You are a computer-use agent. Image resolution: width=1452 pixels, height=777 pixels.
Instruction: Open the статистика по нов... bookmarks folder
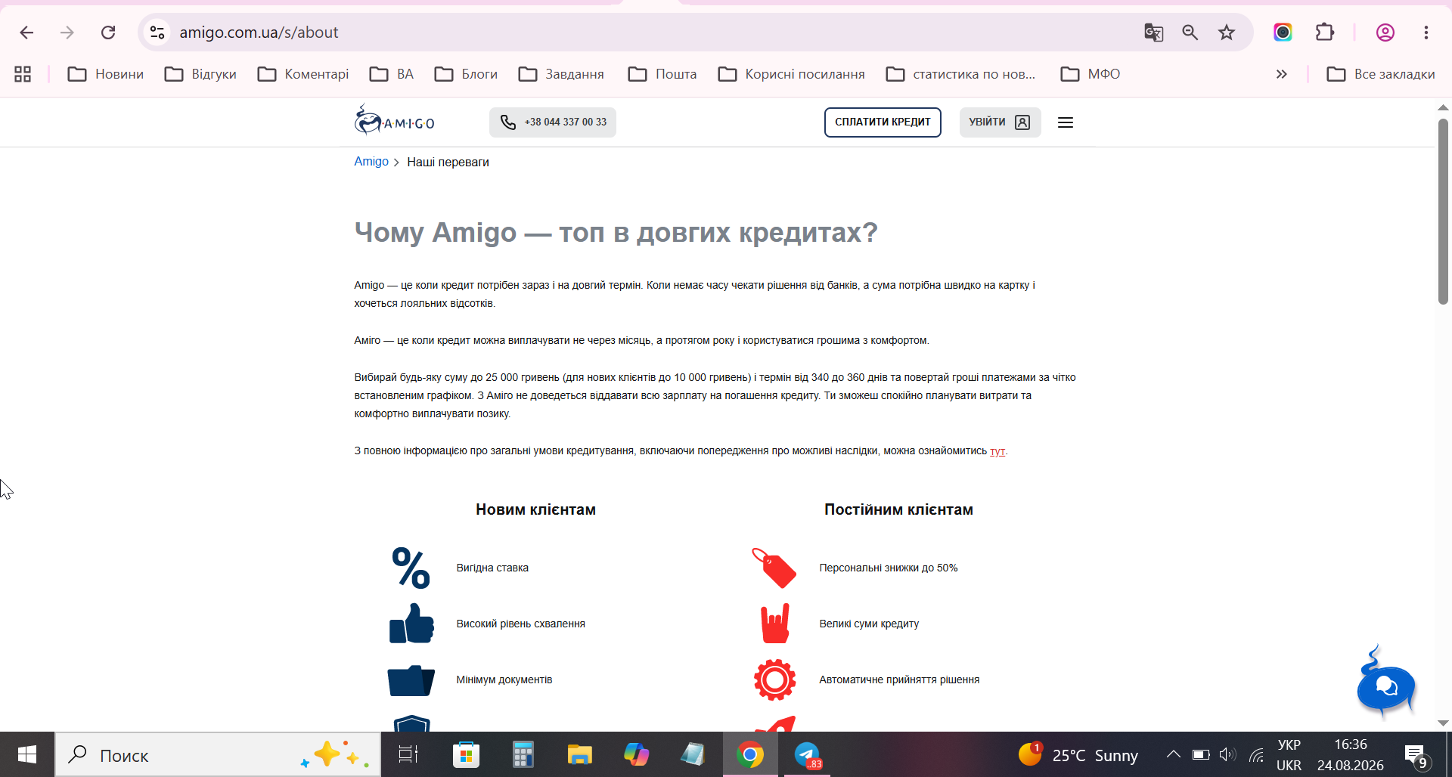(x=960, y=74)
